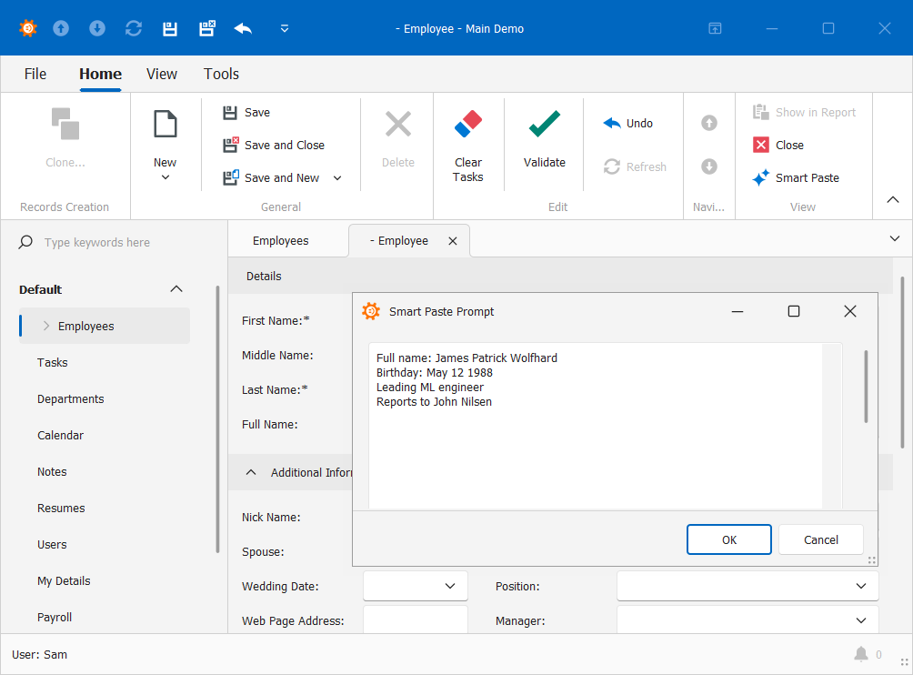Open Resumes in navigation panel
Screen dimensions: 913x675
(x=61, y=508)
